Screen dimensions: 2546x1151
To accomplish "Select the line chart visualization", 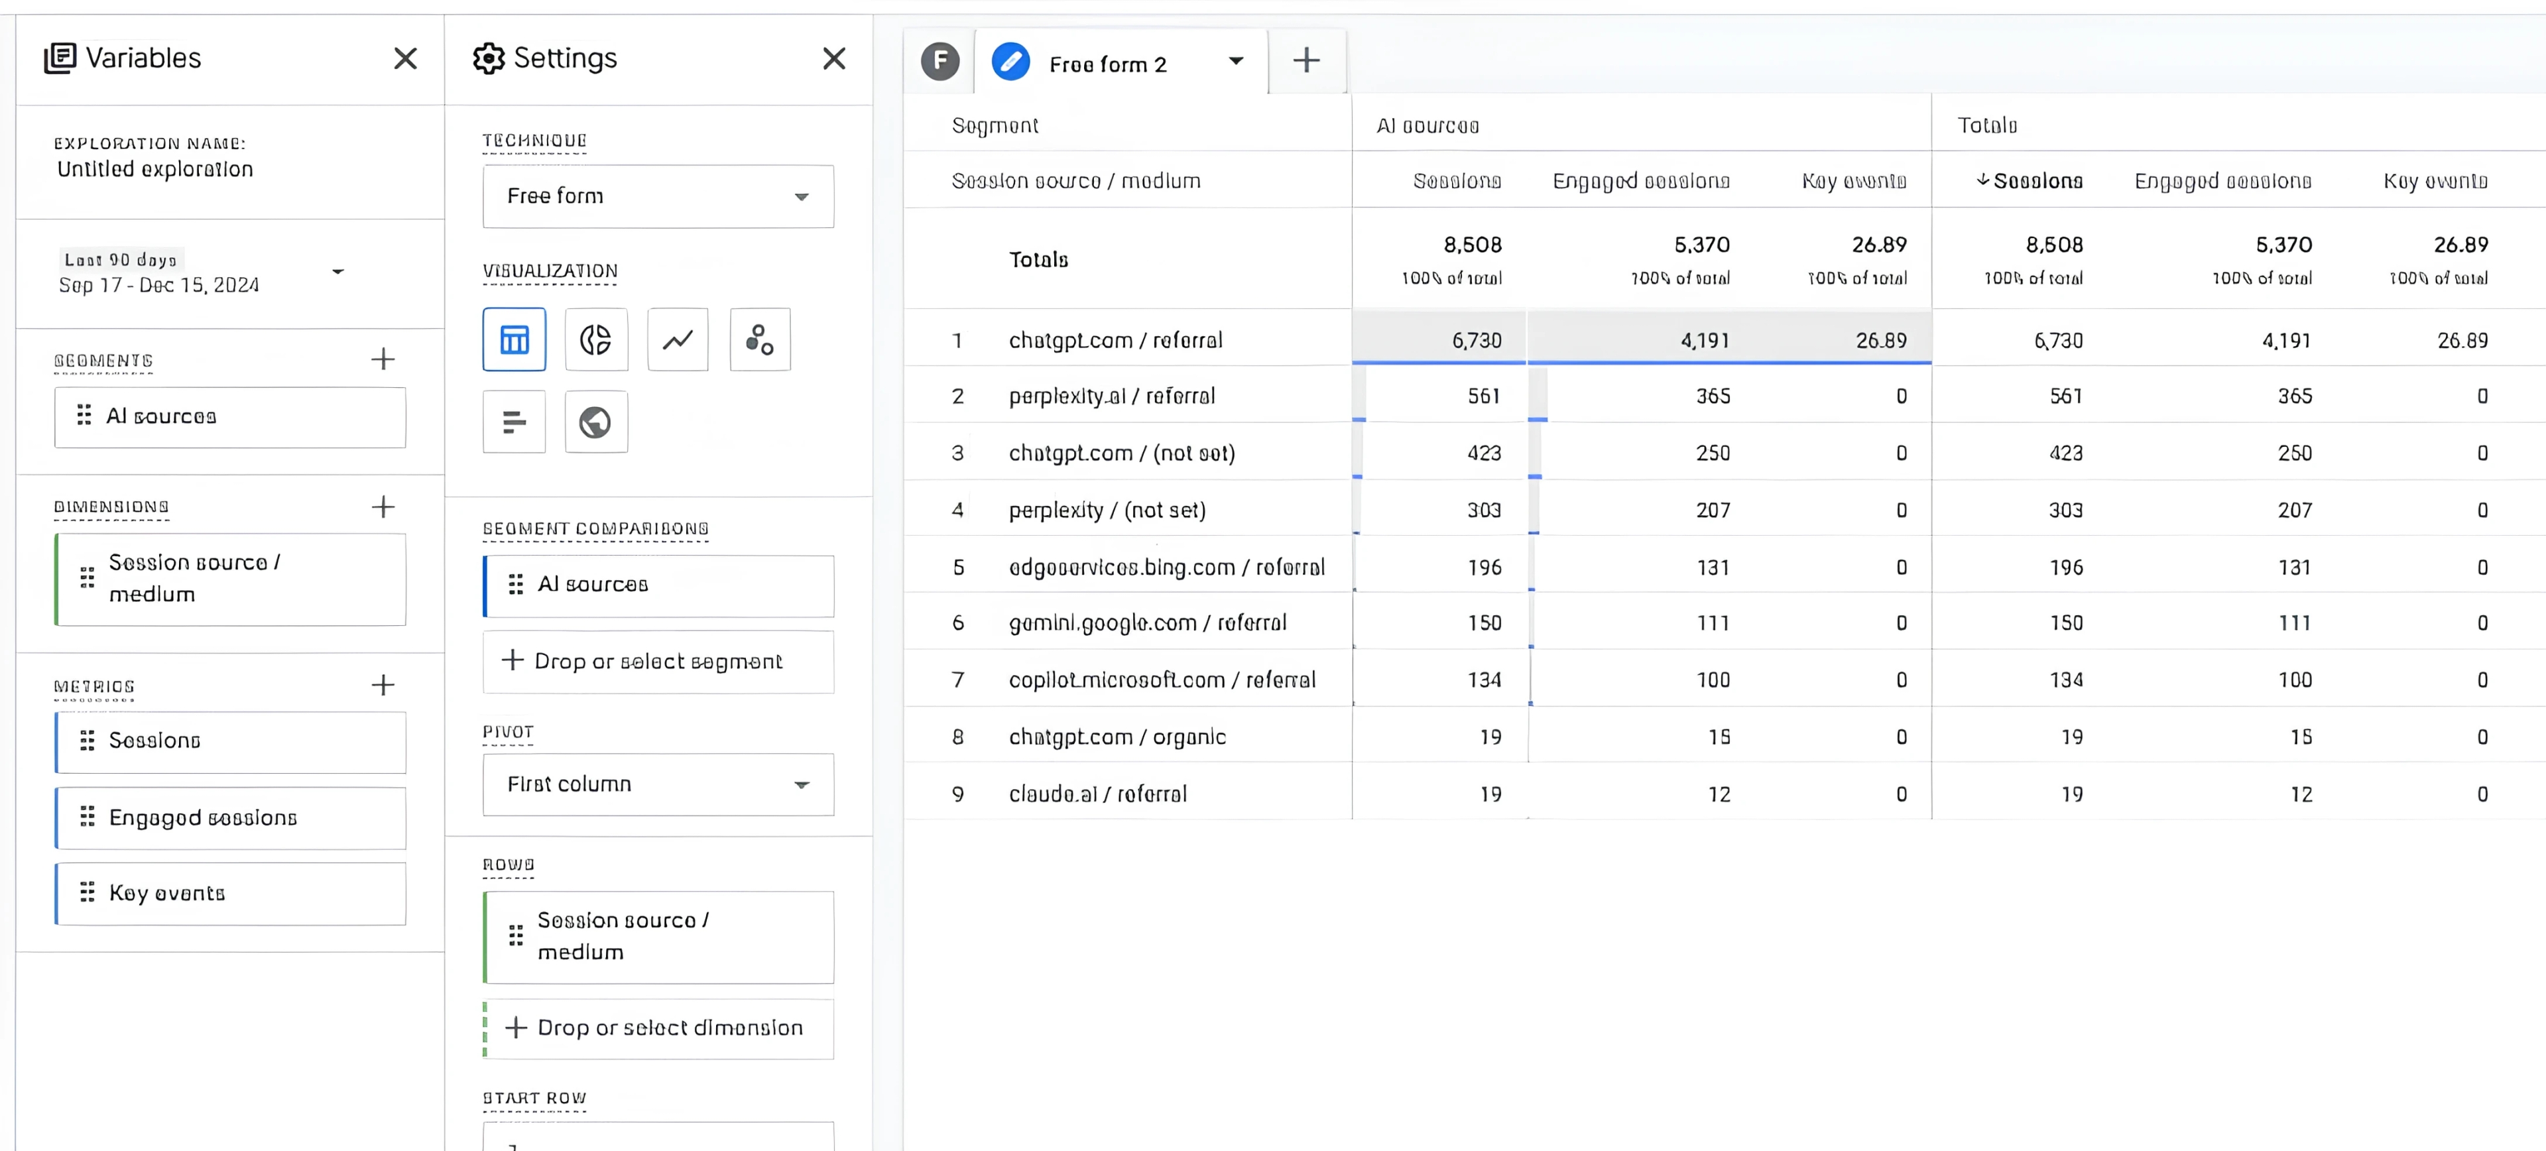I will (678, 340).
